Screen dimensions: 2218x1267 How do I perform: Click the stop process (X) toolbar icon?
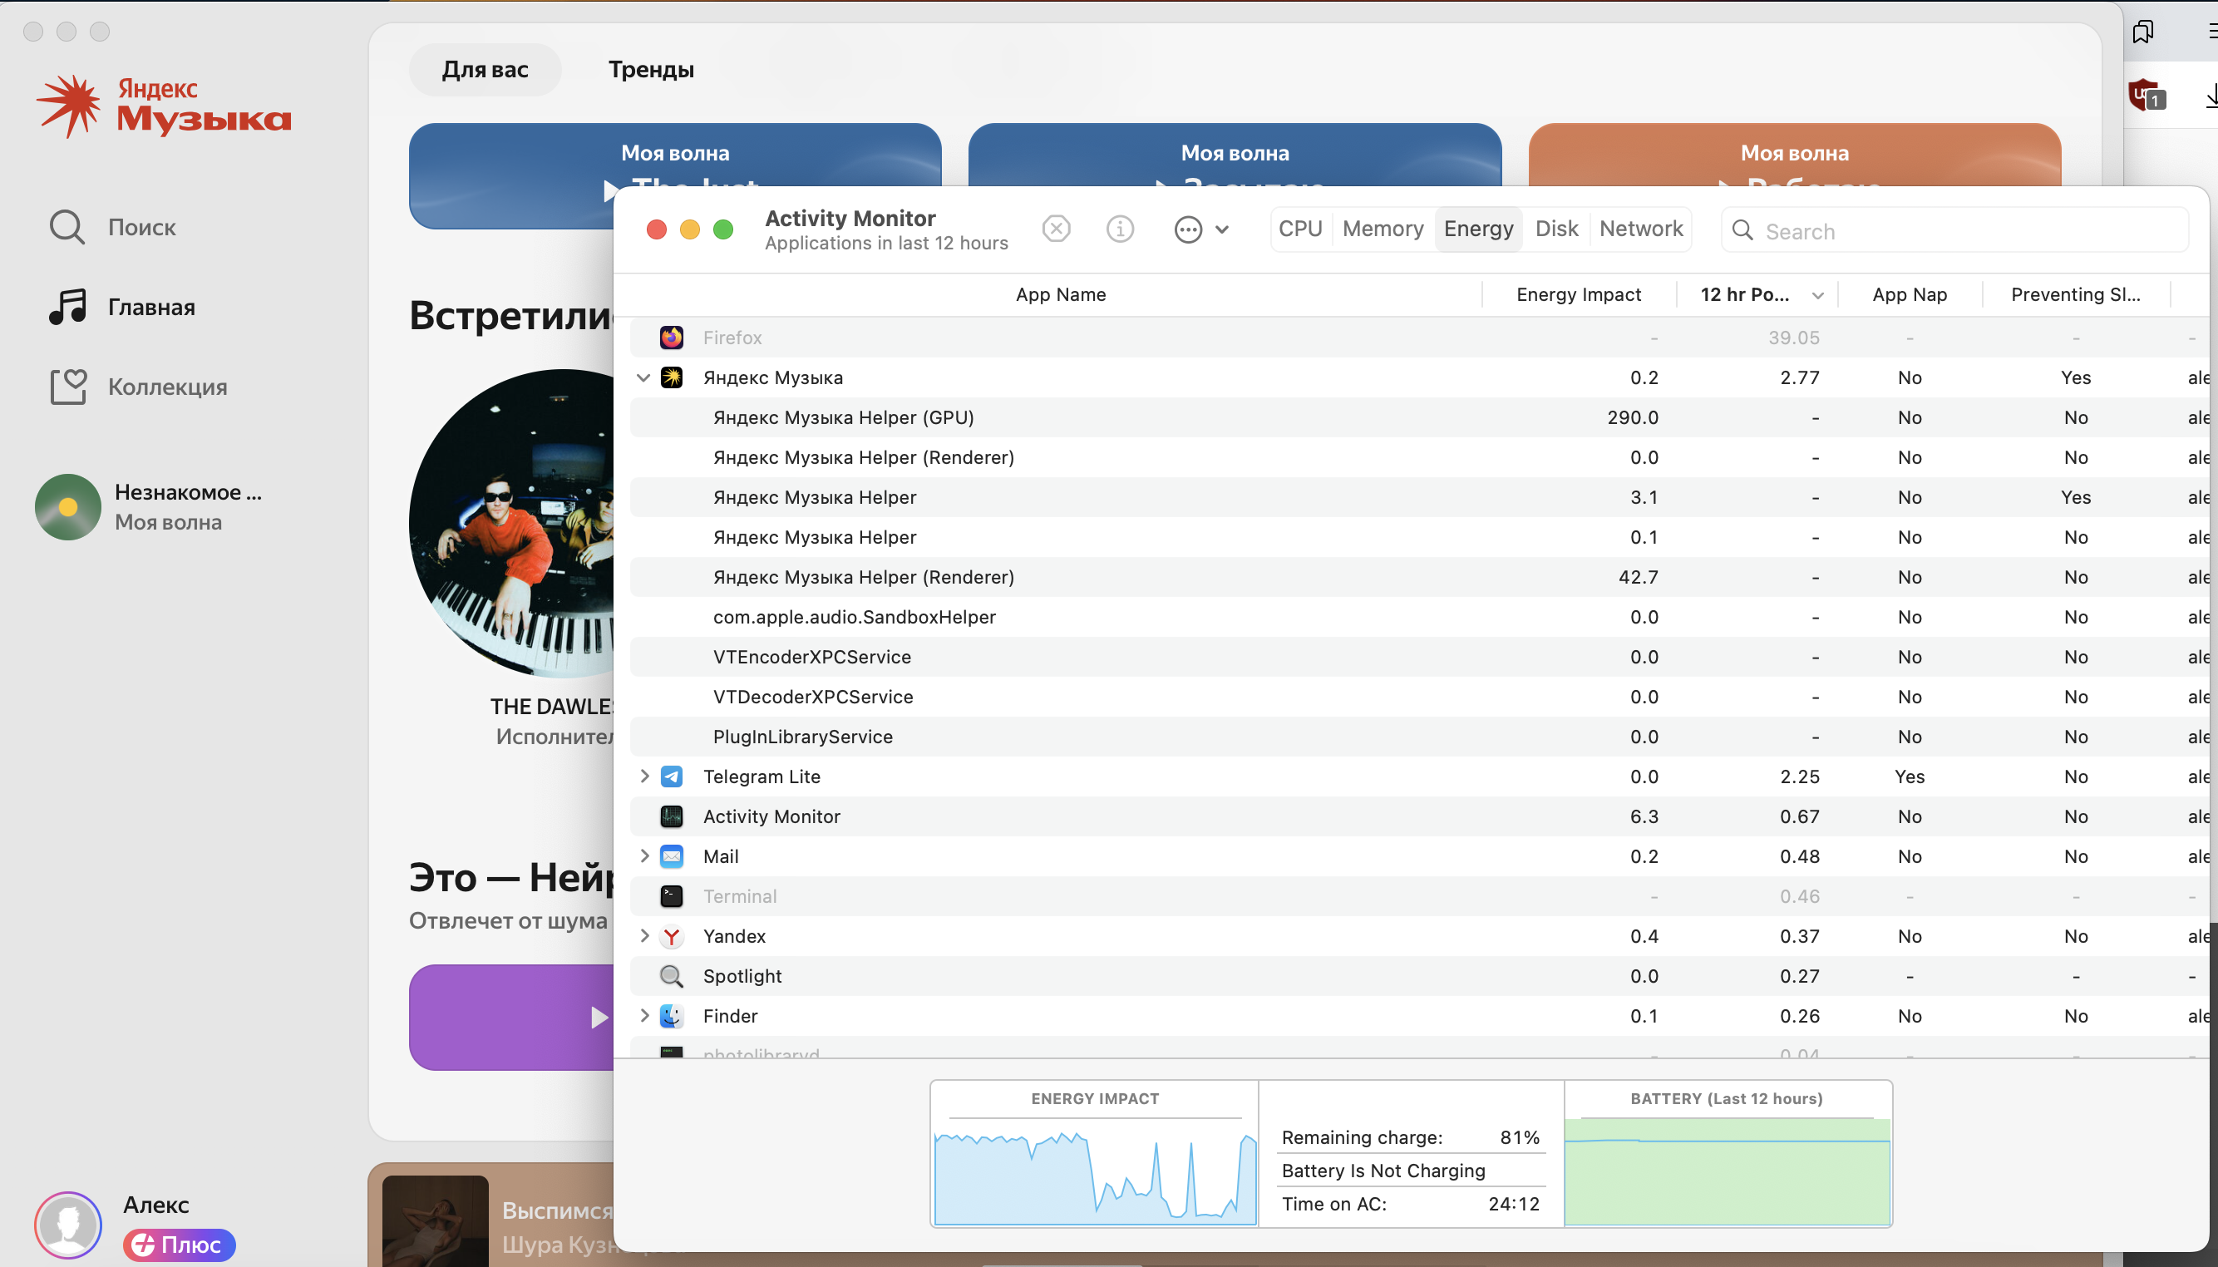[1056, 229]
